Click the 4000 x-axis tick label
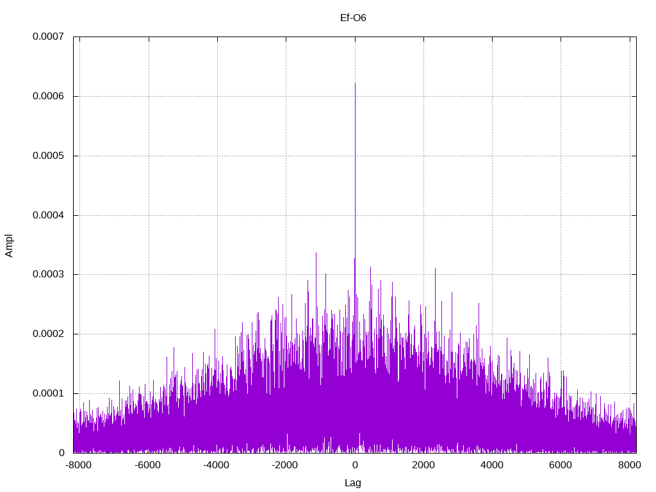 [x=492, y=465]
